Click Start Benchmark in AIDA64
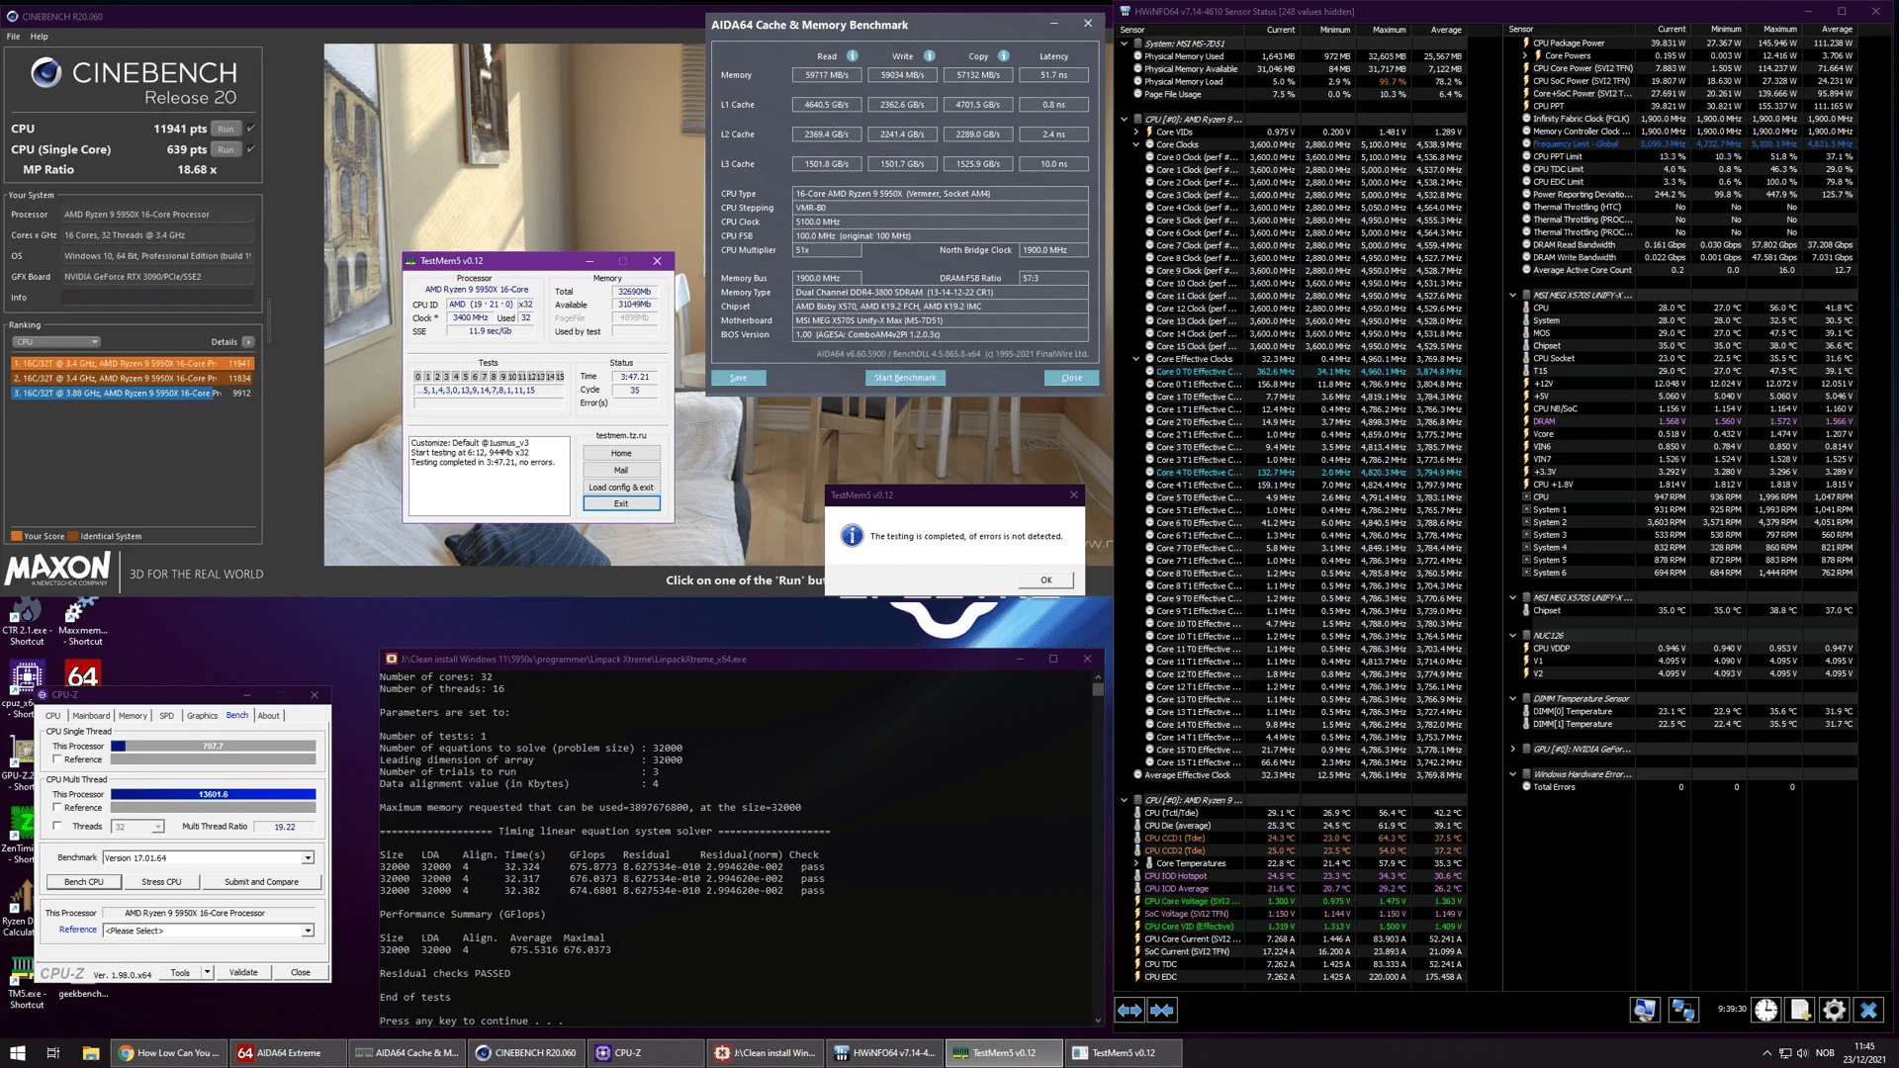Screen dimensions: 1899x1068 tap(905, 378)
